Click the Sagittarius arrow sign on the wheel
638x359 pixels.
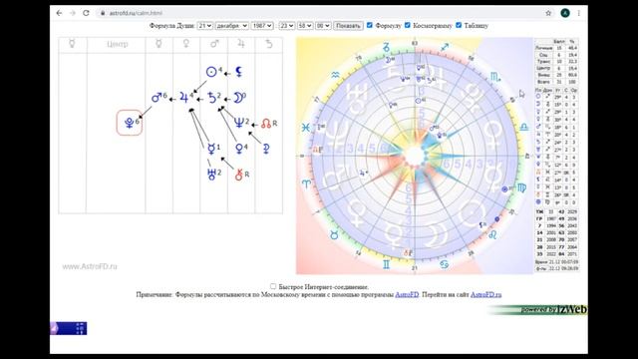pyautogui.click(x=445, y=47)
